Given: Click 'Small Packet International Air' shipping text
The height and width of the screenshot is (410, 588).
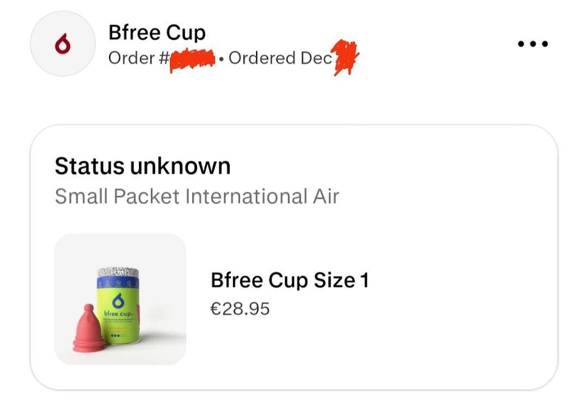Looking at the screenshot, I should point(196,196).
